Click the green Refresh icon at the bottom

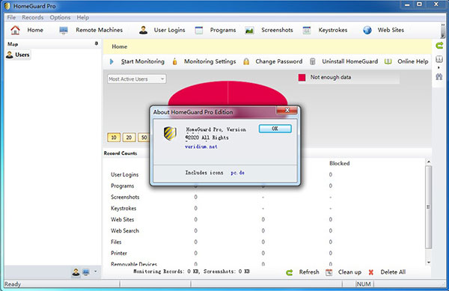coord(290,272)
